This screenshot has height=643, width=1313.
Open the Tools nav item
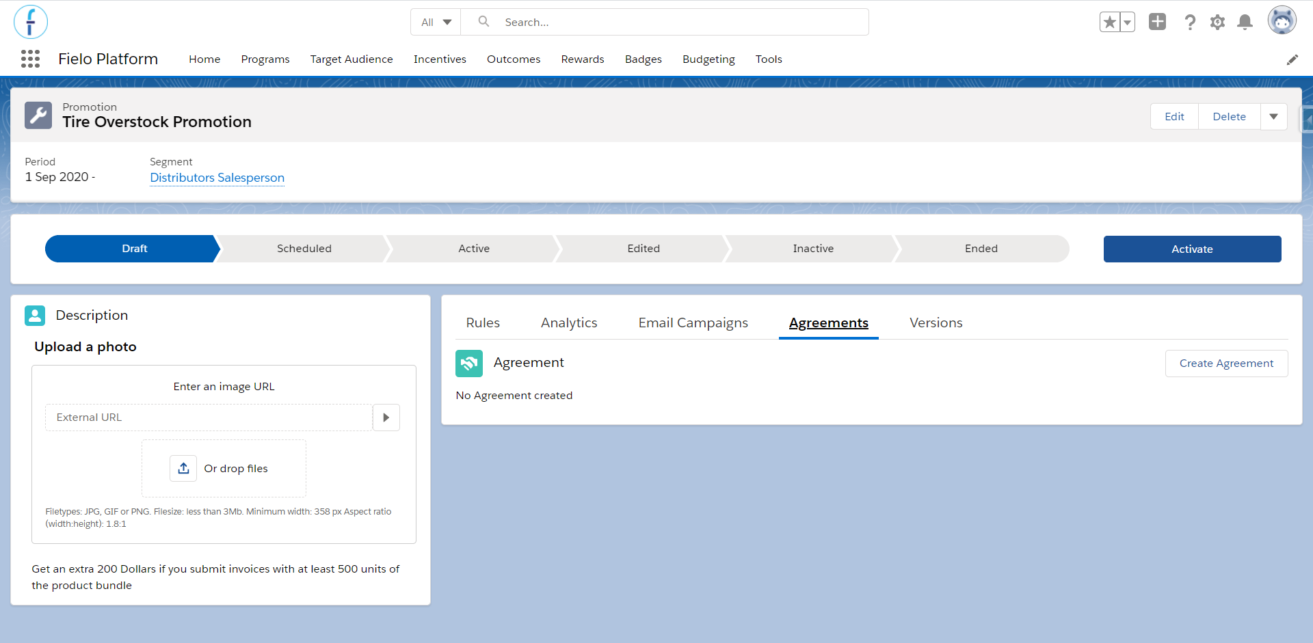(x=769, y=59)
